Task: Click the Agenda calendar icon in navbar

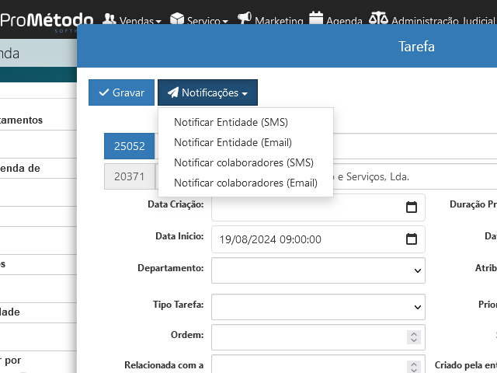Action: [316, 18]
